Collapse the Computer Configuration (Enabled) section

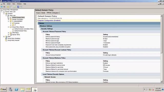coord(99,20)
